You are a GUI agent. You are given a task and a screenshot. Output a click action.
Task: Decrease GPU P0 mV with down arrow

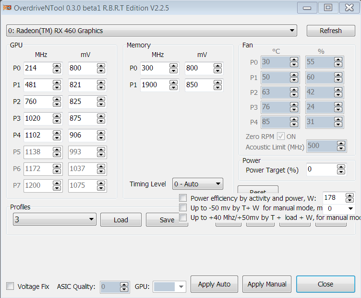coord(101,70)
